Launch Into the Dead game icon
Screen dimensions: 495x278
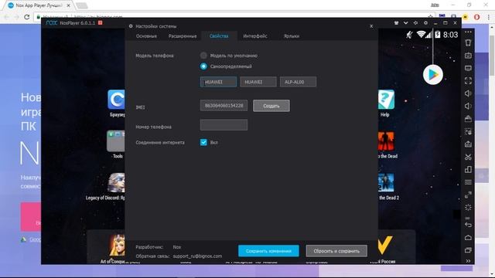(x=386, y=141)
